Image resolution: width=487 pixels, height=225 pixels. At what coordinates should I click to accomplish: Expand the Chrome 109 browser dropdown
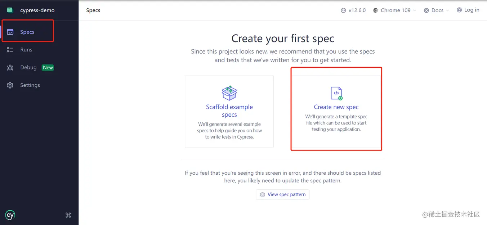click(395, 10)
